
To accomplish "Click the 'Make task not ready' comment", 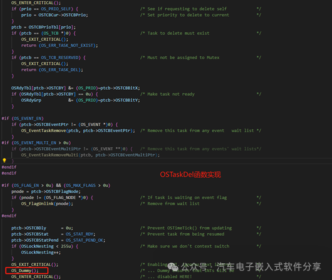I will (171, 94).
